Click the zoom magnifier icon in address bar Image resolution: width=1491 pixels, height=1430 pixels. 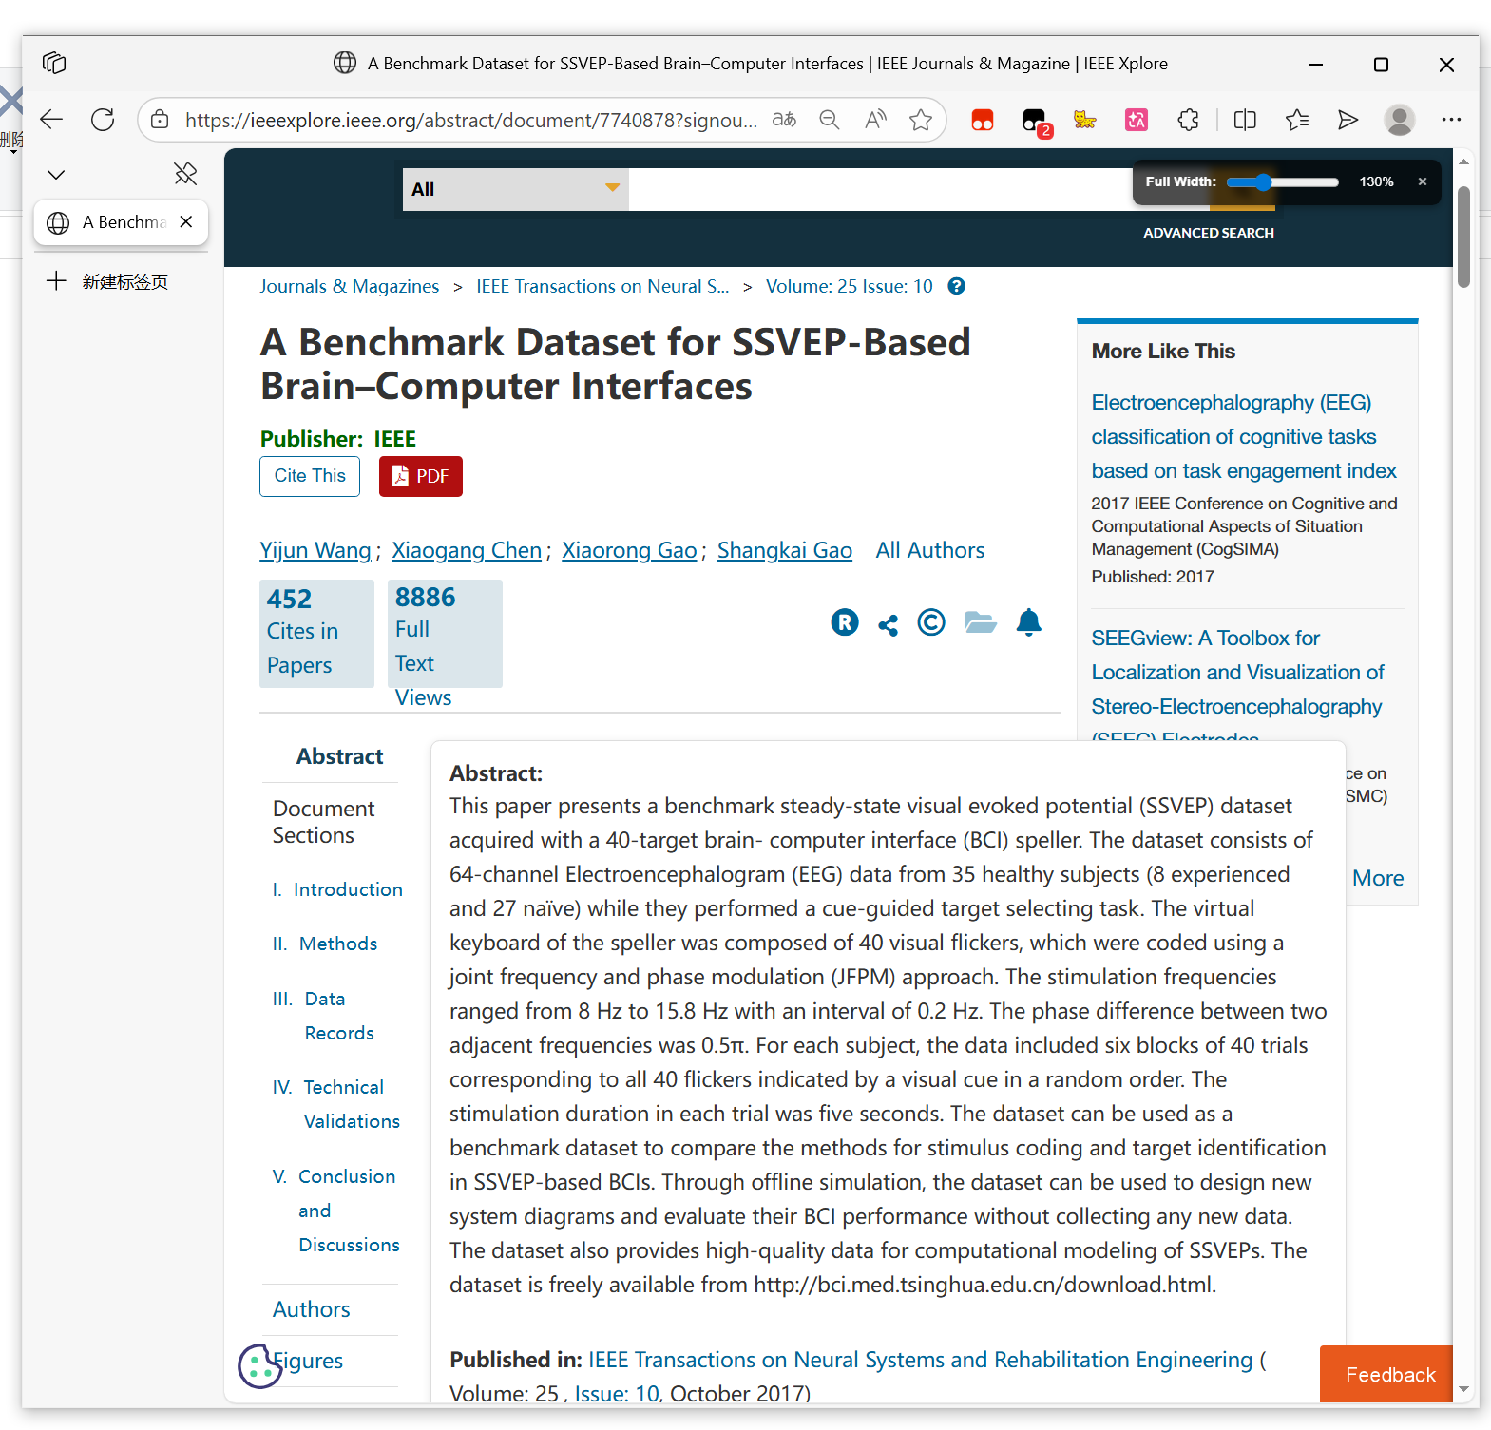pos(830,120)
